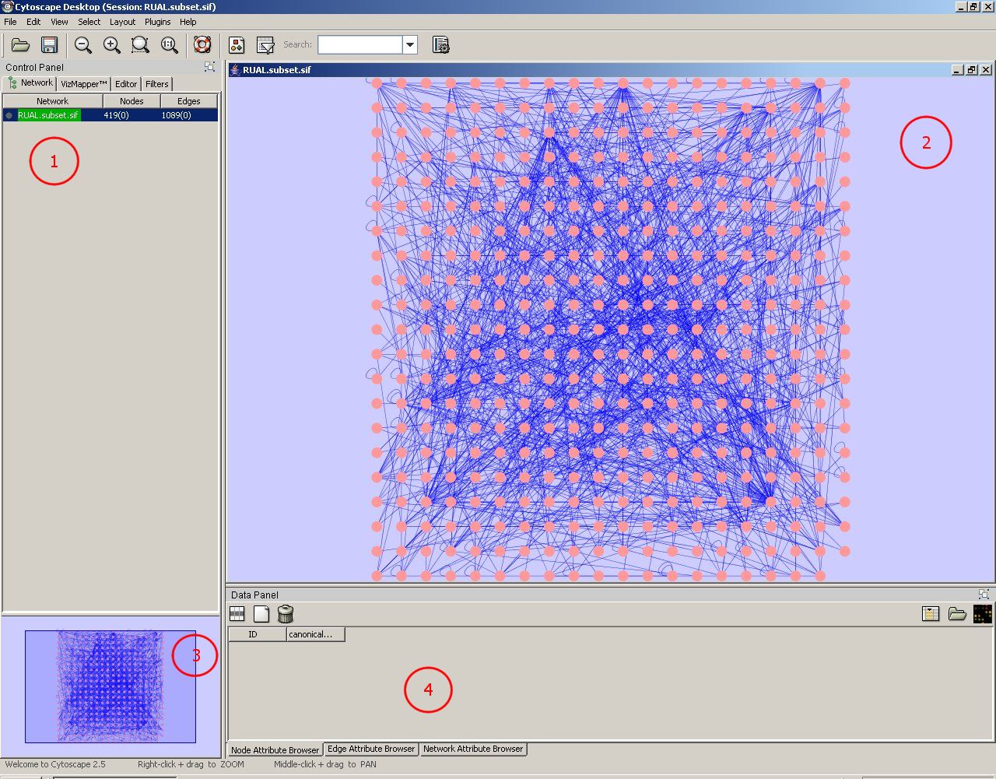This screenshot has height=779, width=996.
Task: Click the network overview thumbnail
Action: pyautogui.click(x=110, y=686)
